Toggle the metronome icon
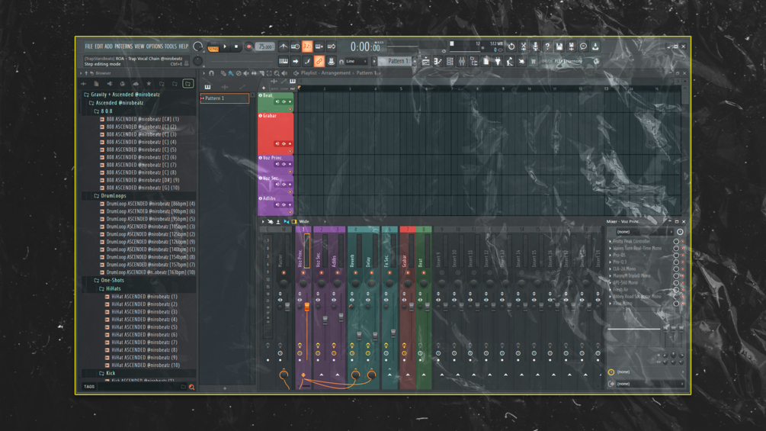This screenshot has height=431, width=766. point(284,47)
